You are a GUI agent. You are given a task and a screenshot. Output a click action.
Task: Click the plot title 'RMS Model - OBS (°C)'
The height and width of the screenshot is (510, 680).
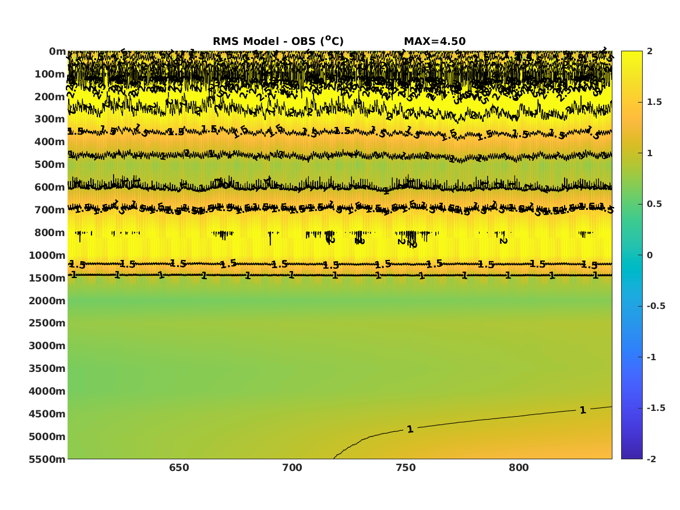(x=278, y=41)
